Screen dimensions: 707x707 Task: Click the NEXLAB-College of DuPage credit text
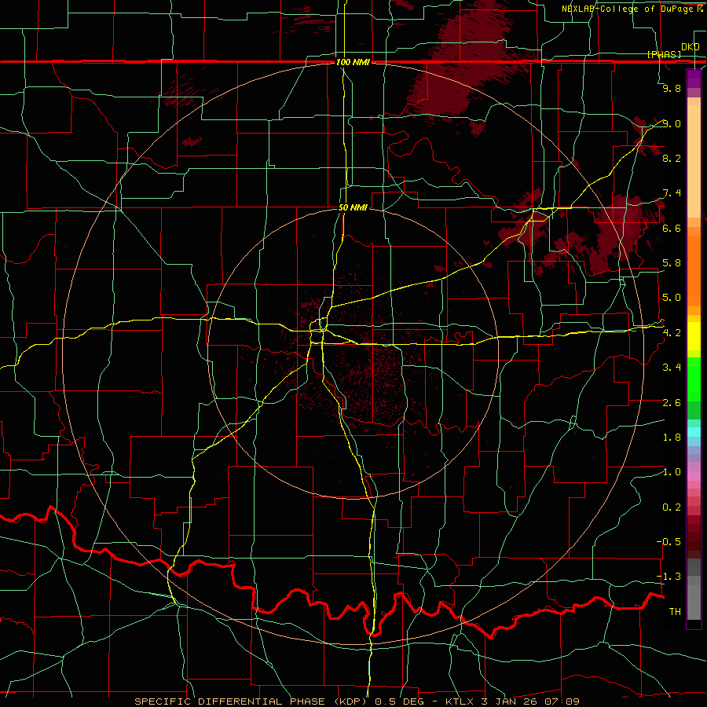pyautogui.click(x=628, y=9)
